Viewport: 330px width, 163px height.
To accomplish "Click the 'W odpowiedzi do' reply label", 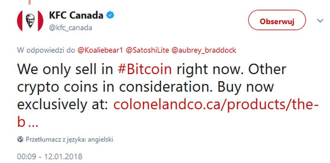I will point(46,50).
